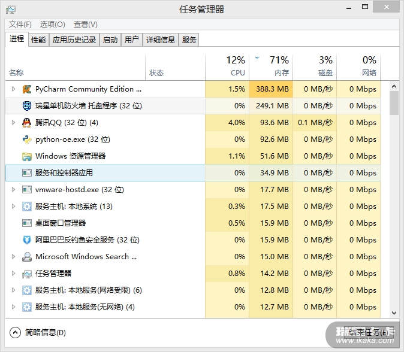
Task: Click the 服务和控制器应用 process icon
Action: pyautogui.click(x=27, y=173)
